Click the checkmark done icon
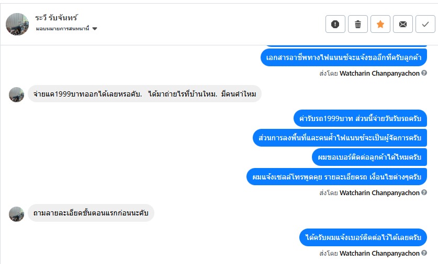The image size is (438, 264). click(x=425, y=24)
